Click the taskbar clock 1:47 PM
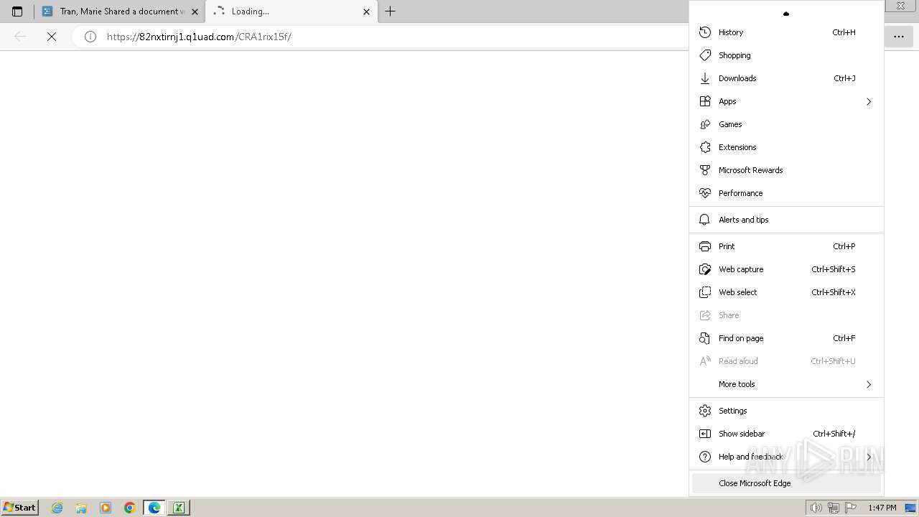The image size is (919, 517). (x=882, y=508)
